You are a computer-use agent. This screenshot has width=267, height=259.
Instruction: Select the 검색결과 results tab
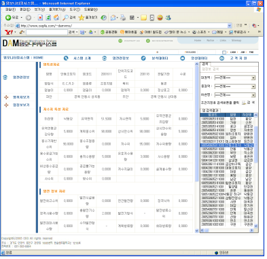point(211,110)
